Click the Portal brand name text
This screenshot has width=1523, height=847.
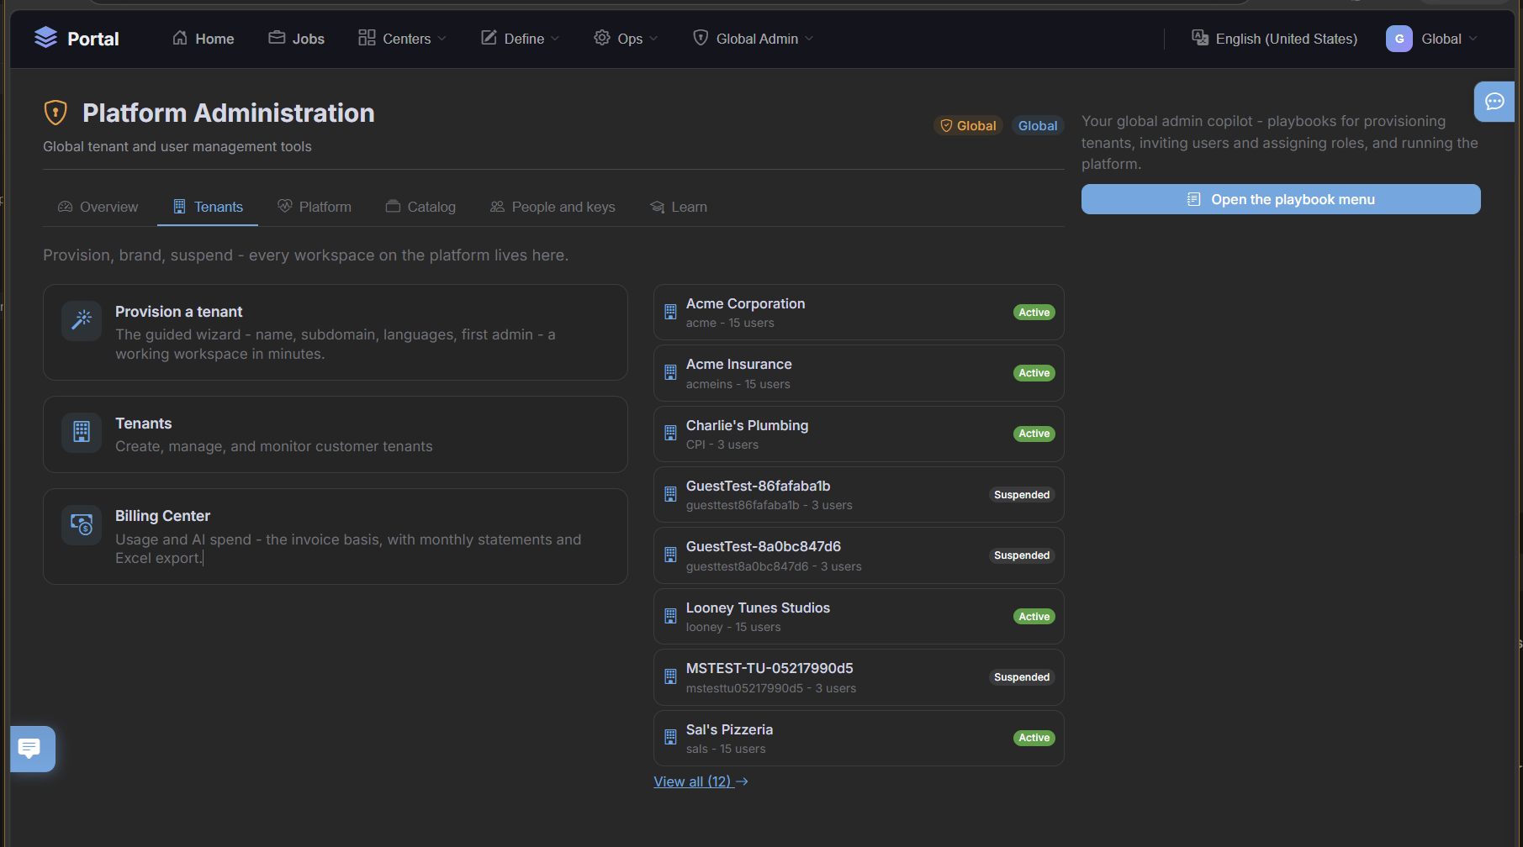coord(93,39)
